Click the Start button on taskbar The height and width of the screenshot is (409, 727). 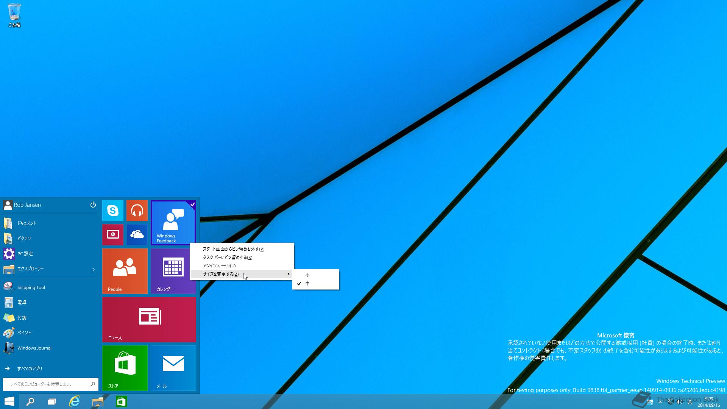pos(9,401)
